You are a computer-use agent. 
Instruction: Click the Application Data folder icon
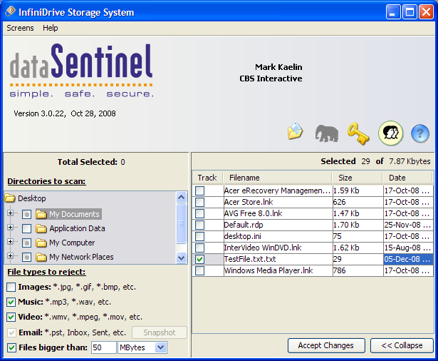click(x=41, y=228)
